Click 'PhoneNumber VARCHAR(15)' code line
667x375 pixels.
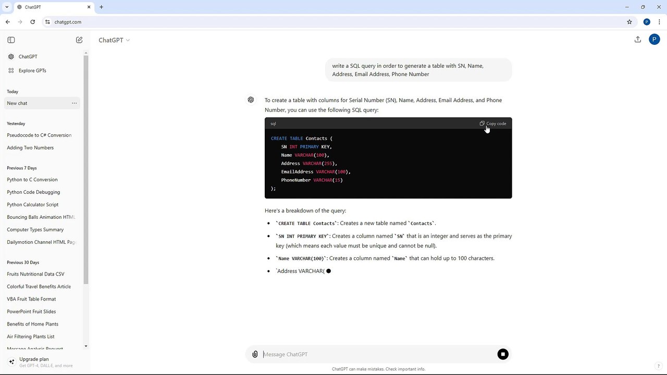coord(312,180)
